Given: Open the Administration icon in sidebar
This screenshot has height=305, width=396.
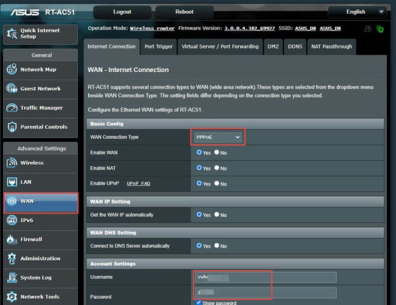Looking at the screenshot, I should point(12,258).
